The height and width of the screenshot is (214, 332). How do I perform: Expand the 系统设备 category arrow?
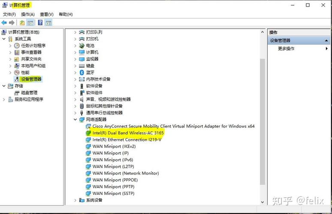75,200
